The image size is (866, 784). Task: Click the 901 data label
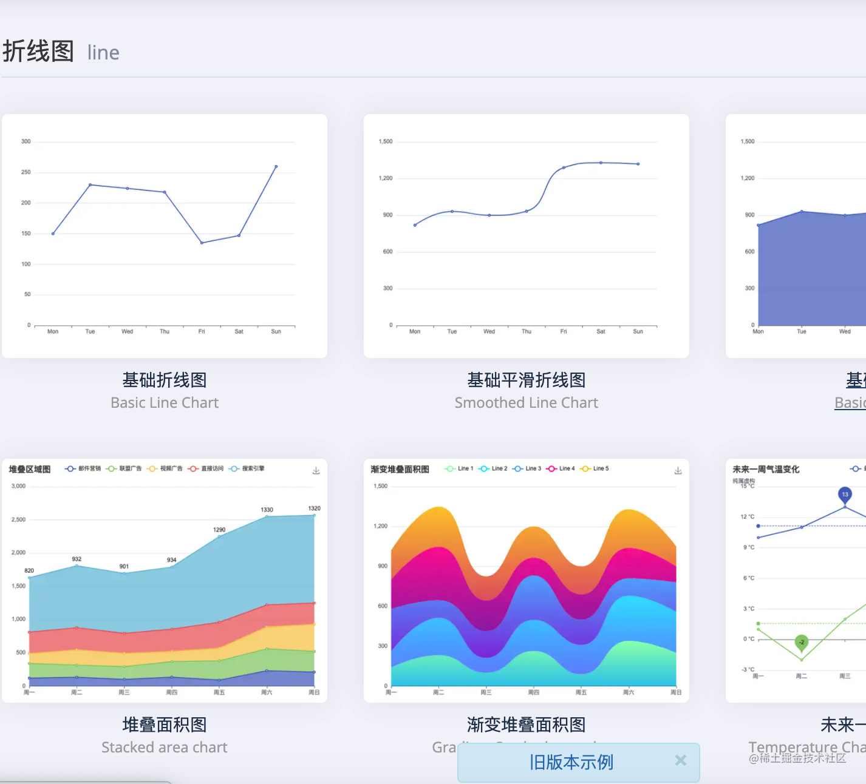(124, 566)
